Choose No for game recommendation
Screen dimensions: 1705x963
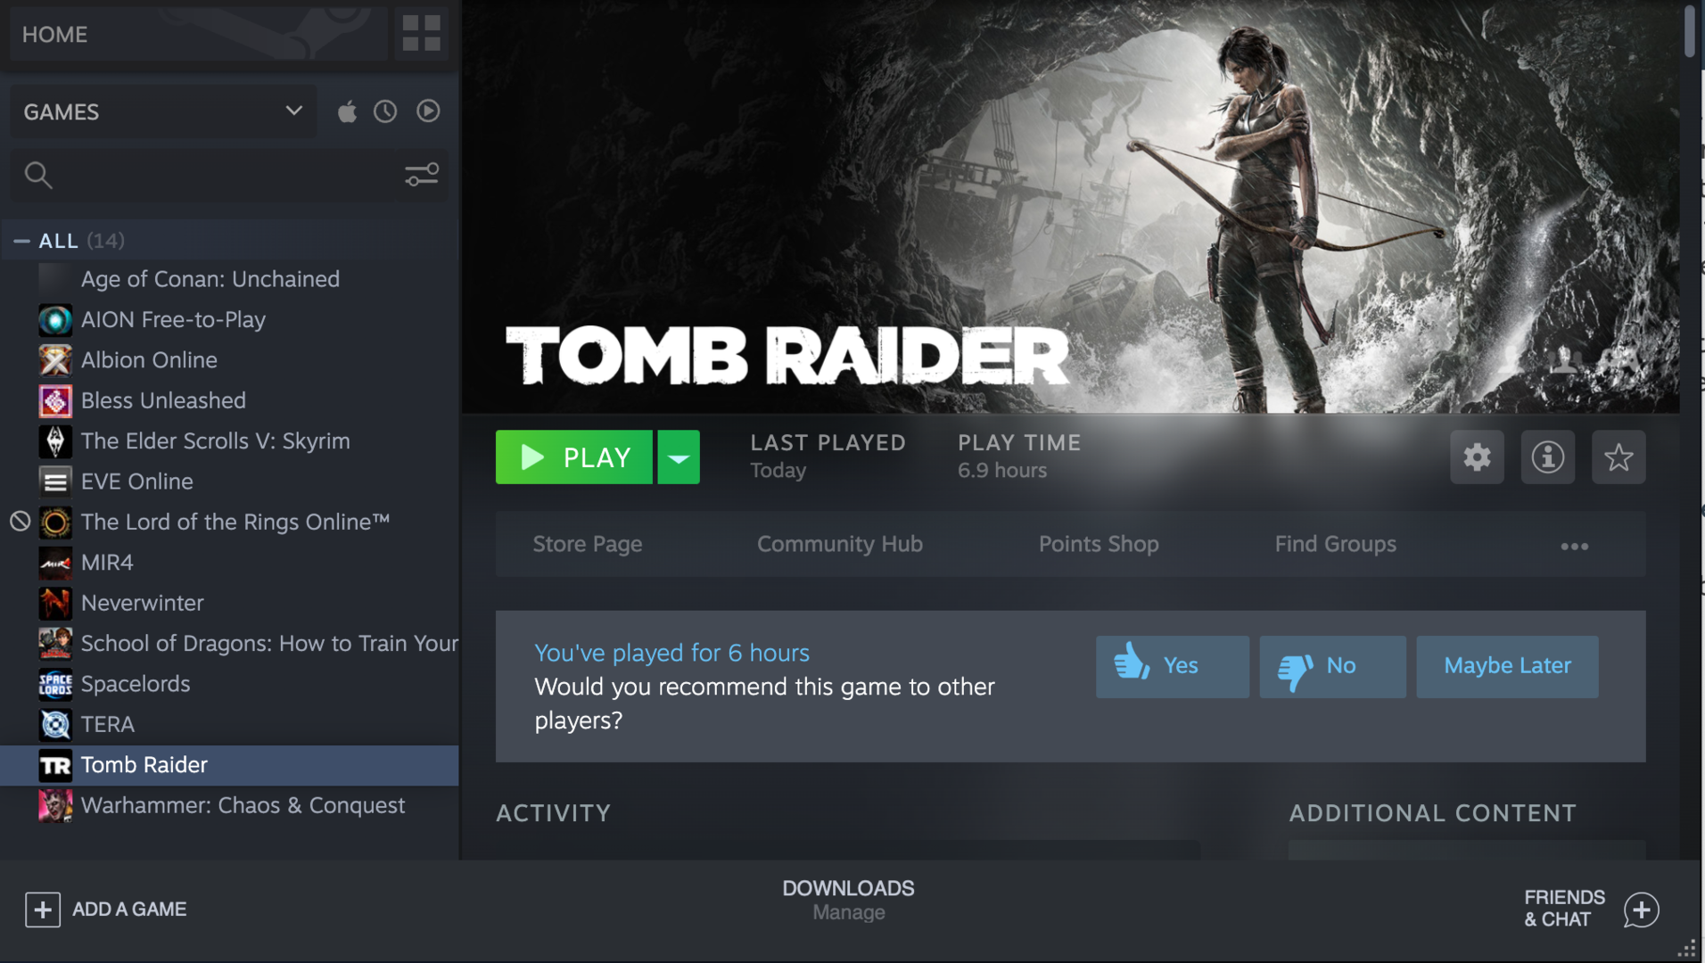coord(1333,666)
